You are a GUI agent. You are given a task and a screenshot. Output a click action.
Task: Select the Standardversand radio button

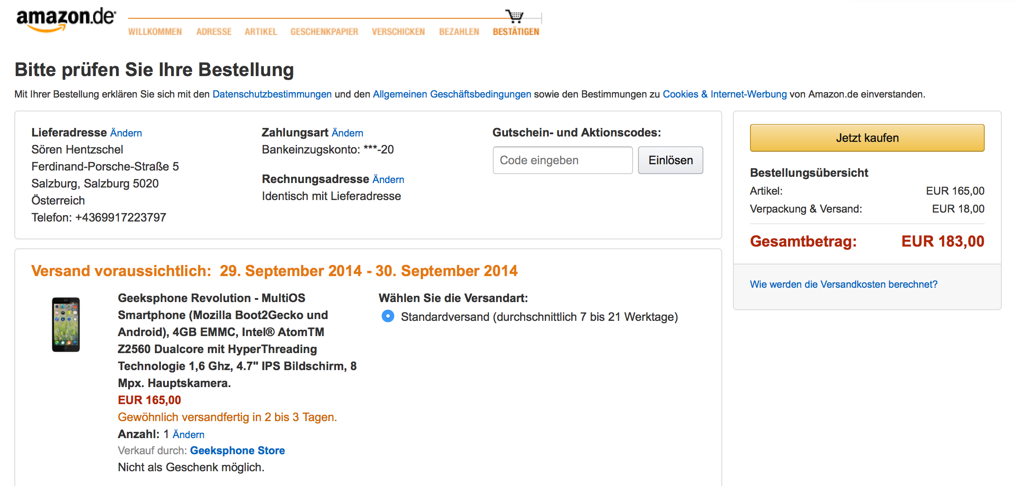click(388, 316)
